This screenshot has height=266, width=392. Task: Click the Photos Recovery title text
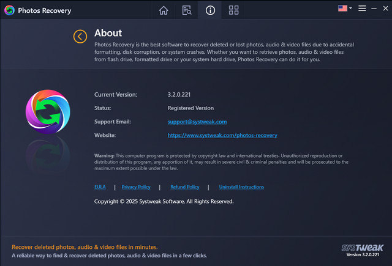(45, 10)
